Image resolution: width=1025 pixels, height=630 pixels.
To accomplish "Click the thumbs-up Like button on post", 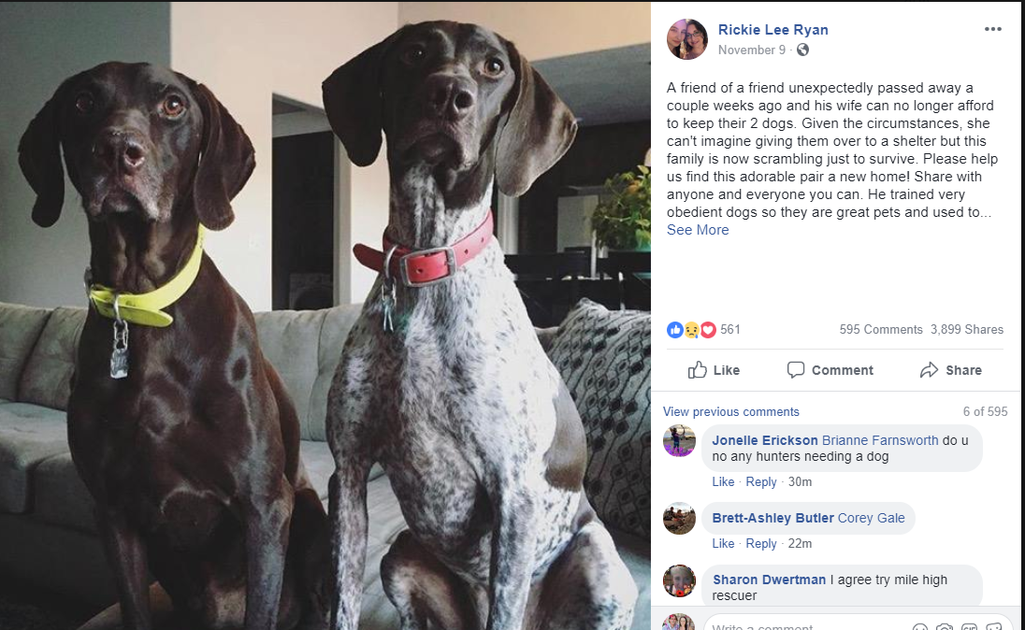I will tap(714, 370).
